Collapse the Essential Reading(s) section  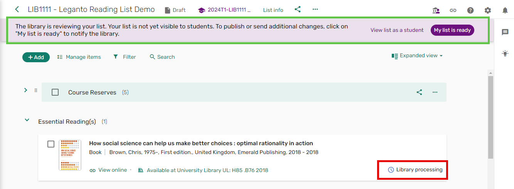[x=27, y=120]
